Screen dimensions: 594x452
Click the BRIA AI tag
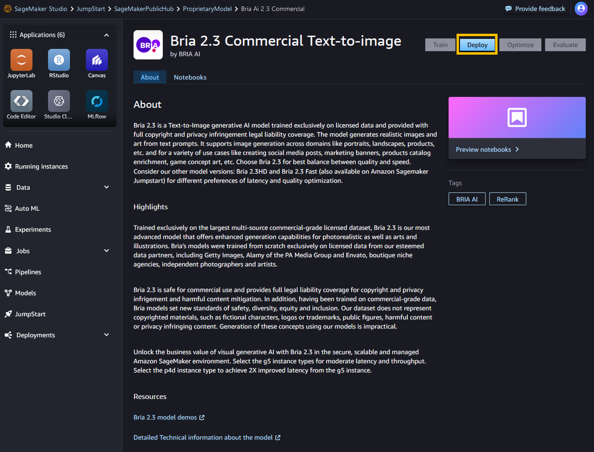467,199
